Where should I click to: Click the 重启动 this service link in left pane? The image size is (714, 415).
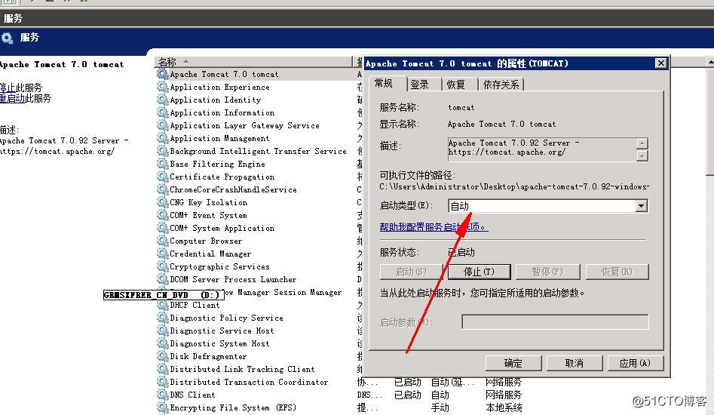click(12, 98)
